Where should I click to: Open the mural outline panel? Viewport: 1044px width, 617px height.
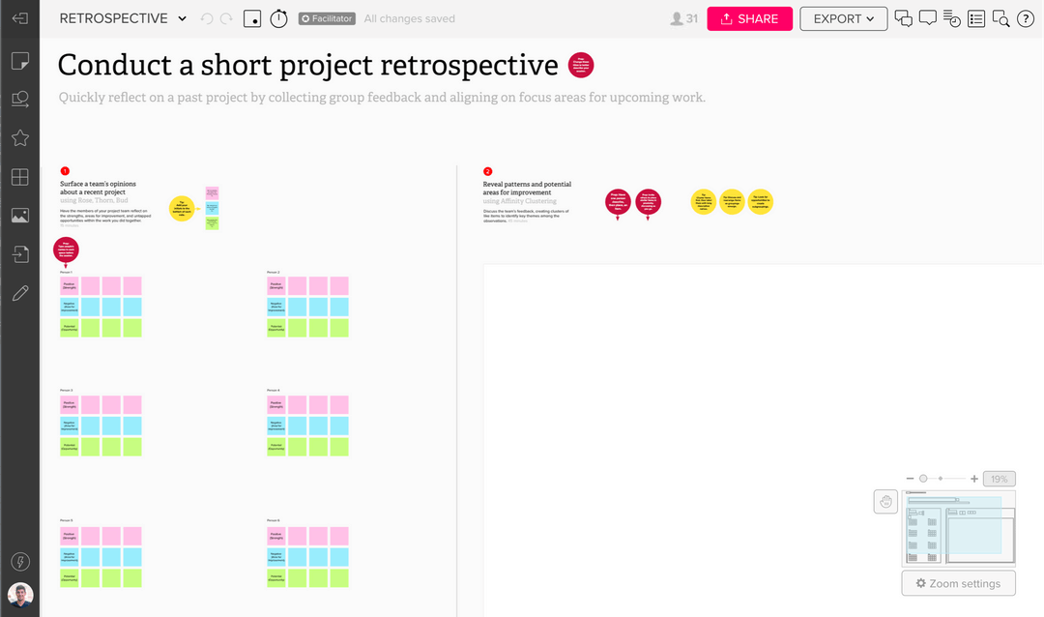pos(976,17)
